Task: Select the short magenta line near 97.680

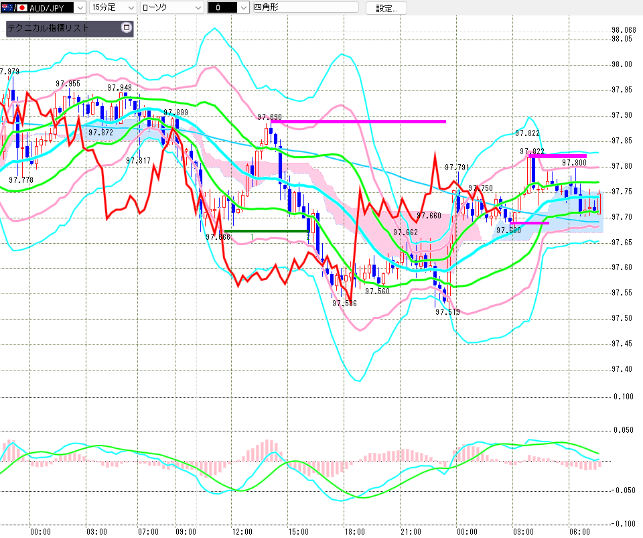Action: (x=529, y=223)
